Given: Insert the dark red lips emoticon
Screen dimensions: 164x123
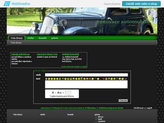Looking at the screenshot, I should [101, 79].
